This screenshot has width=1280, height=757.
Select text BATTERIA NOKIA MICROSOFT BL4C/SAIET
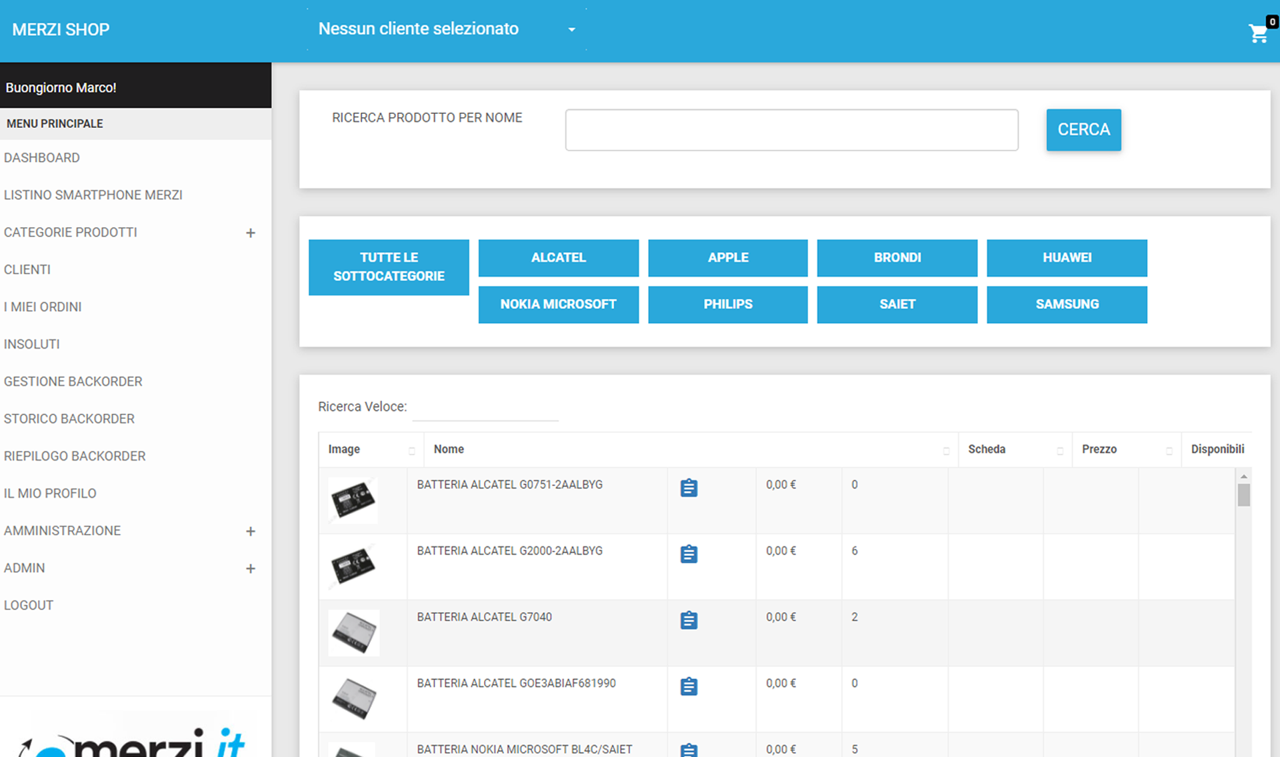tap(524, 749)
